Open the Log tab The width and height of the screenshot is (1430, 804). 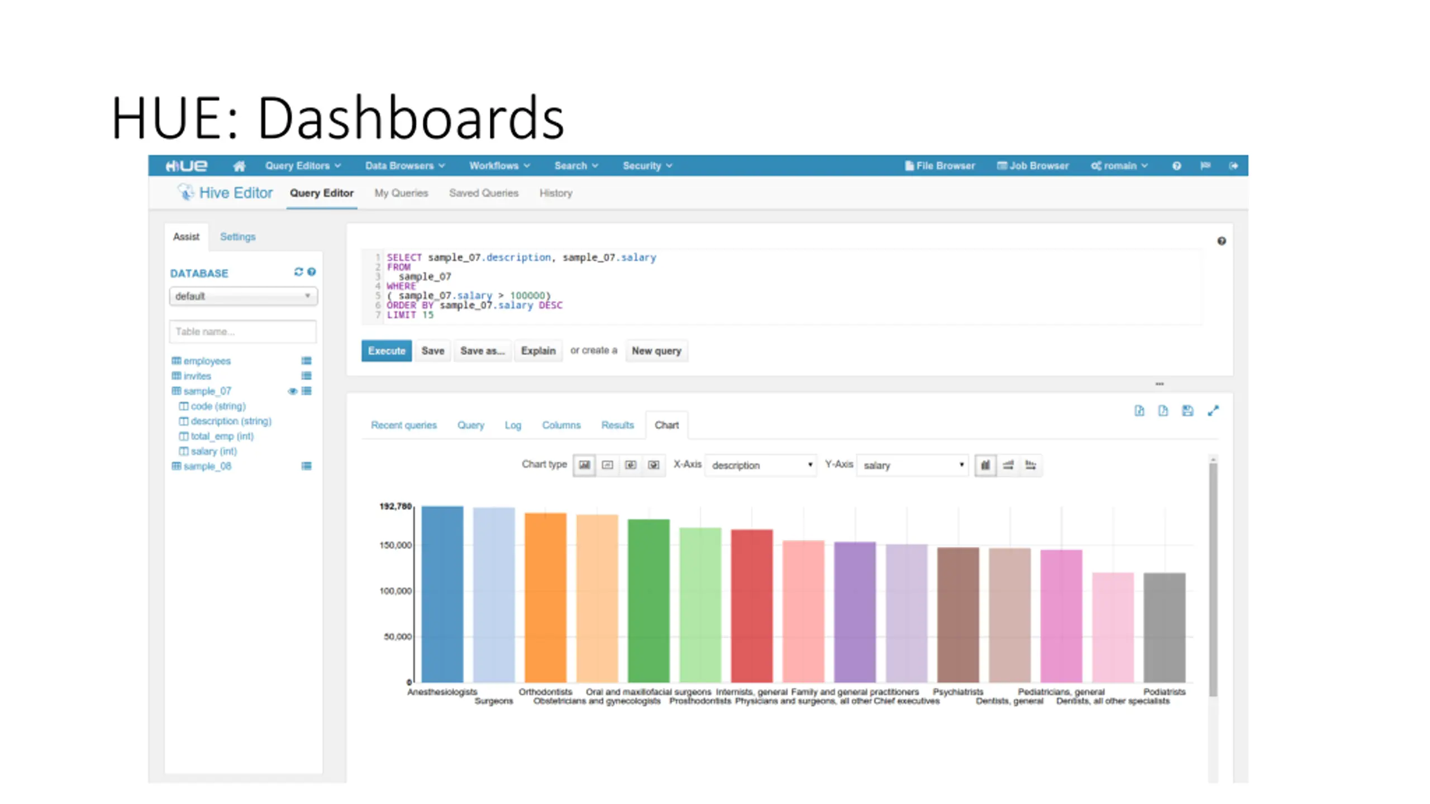pyautogui.click(x=513, y=425)
